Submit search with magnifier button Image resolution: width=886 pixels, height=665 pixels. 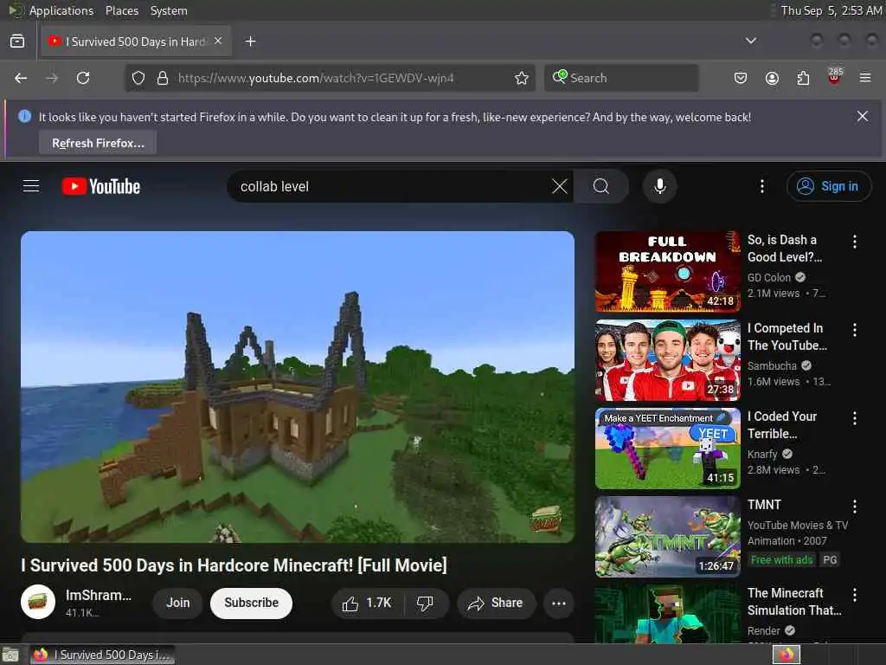601,186
